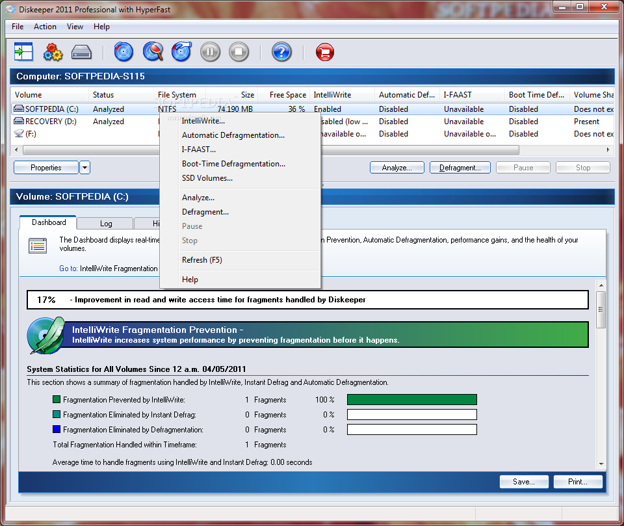Sort by the Volume column header
The image size is (624, 526).
coord(49,95)
